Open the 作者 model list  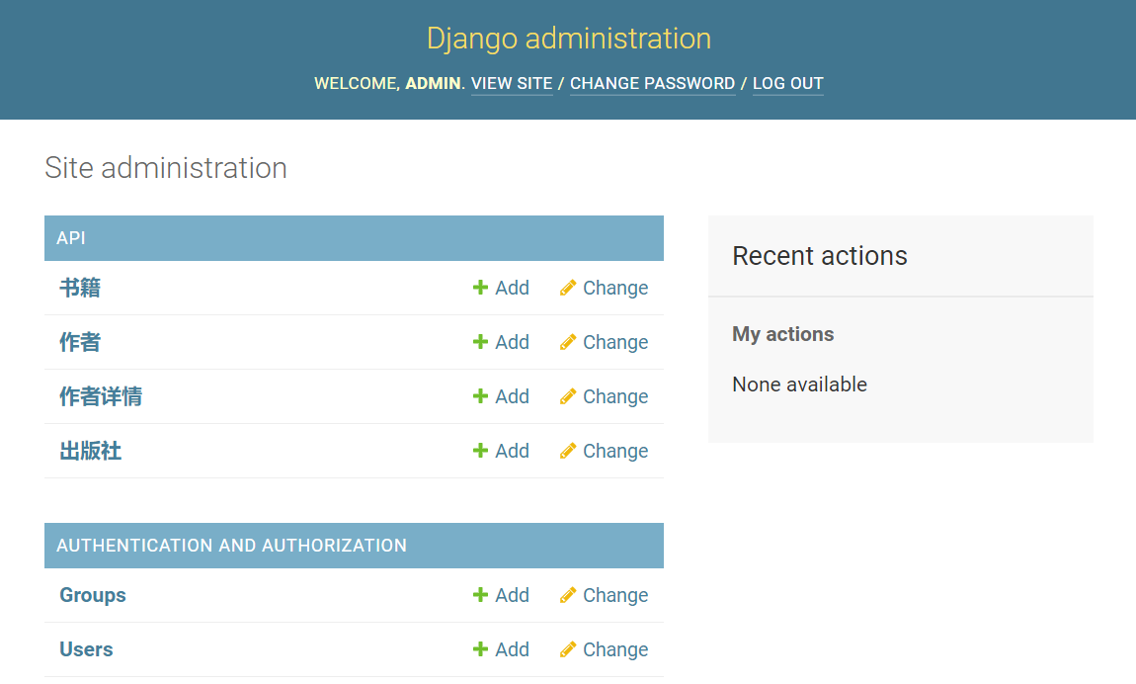80,342
